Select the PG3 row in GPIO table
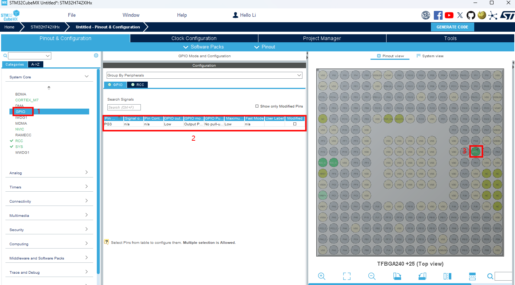Screen dimensions: 515x285 (x=204, y=124)
